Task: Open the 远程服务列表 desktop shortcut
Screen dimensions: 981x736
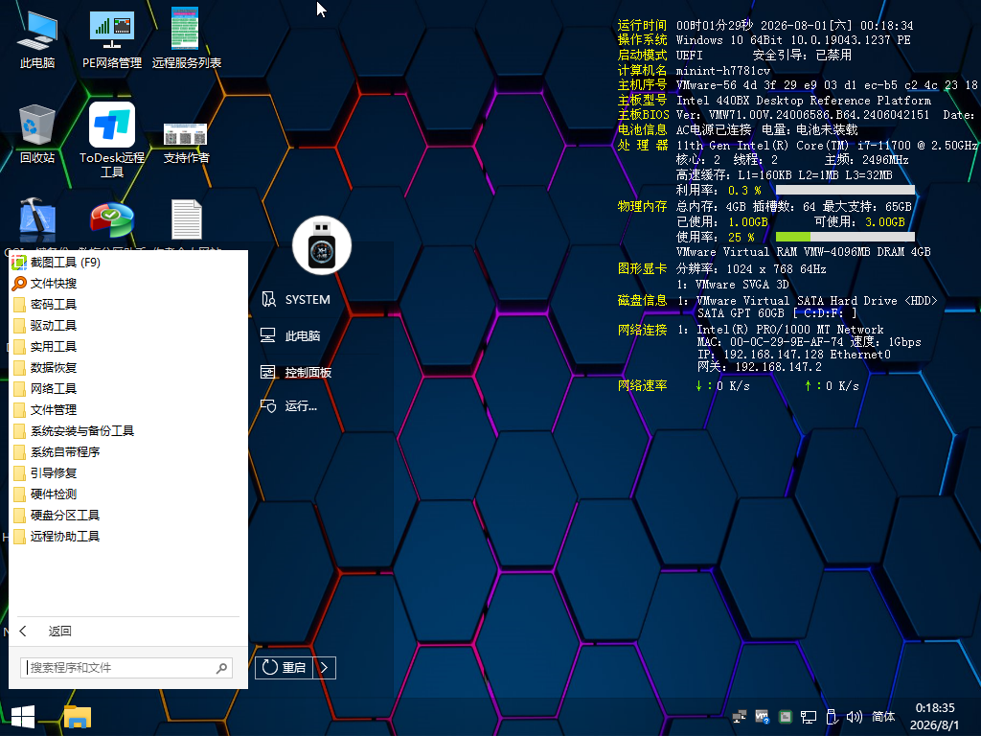Action: [x=186, y=38]
